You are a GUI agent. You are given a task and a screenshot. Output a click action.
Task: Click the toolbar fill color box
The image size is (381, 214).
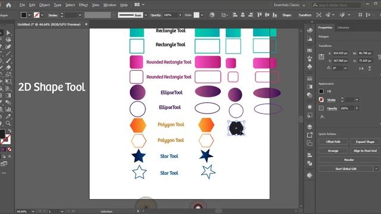[x=2, y=133]
